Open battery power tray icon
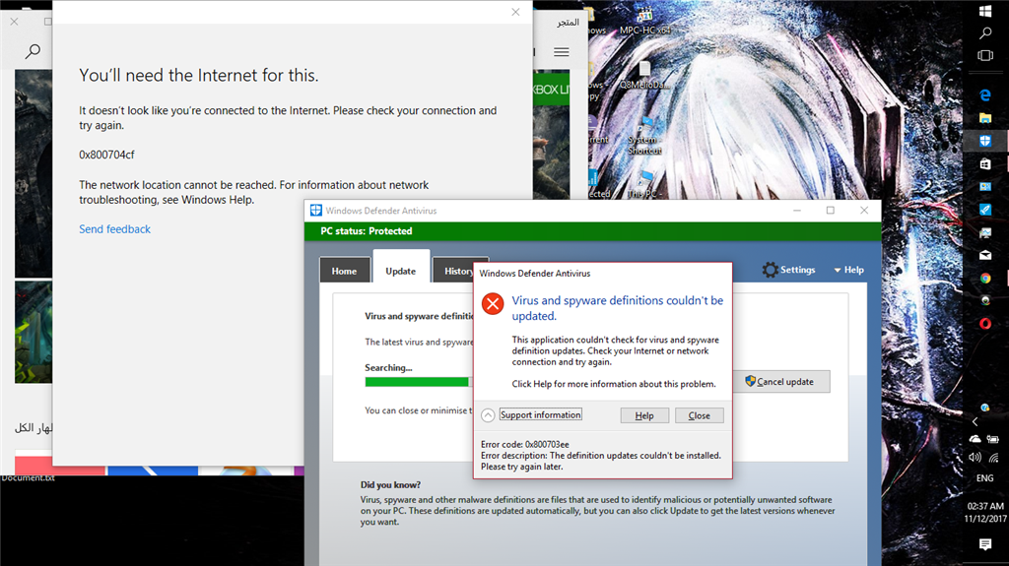 (x=993, y=439)
